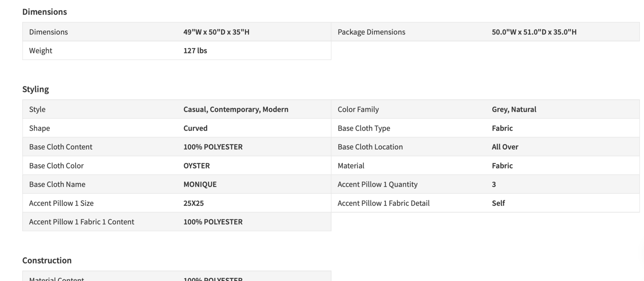Screen dimensions: 644x281
Task: Select the Base Cloth Content row label
Action: point(60,147)
